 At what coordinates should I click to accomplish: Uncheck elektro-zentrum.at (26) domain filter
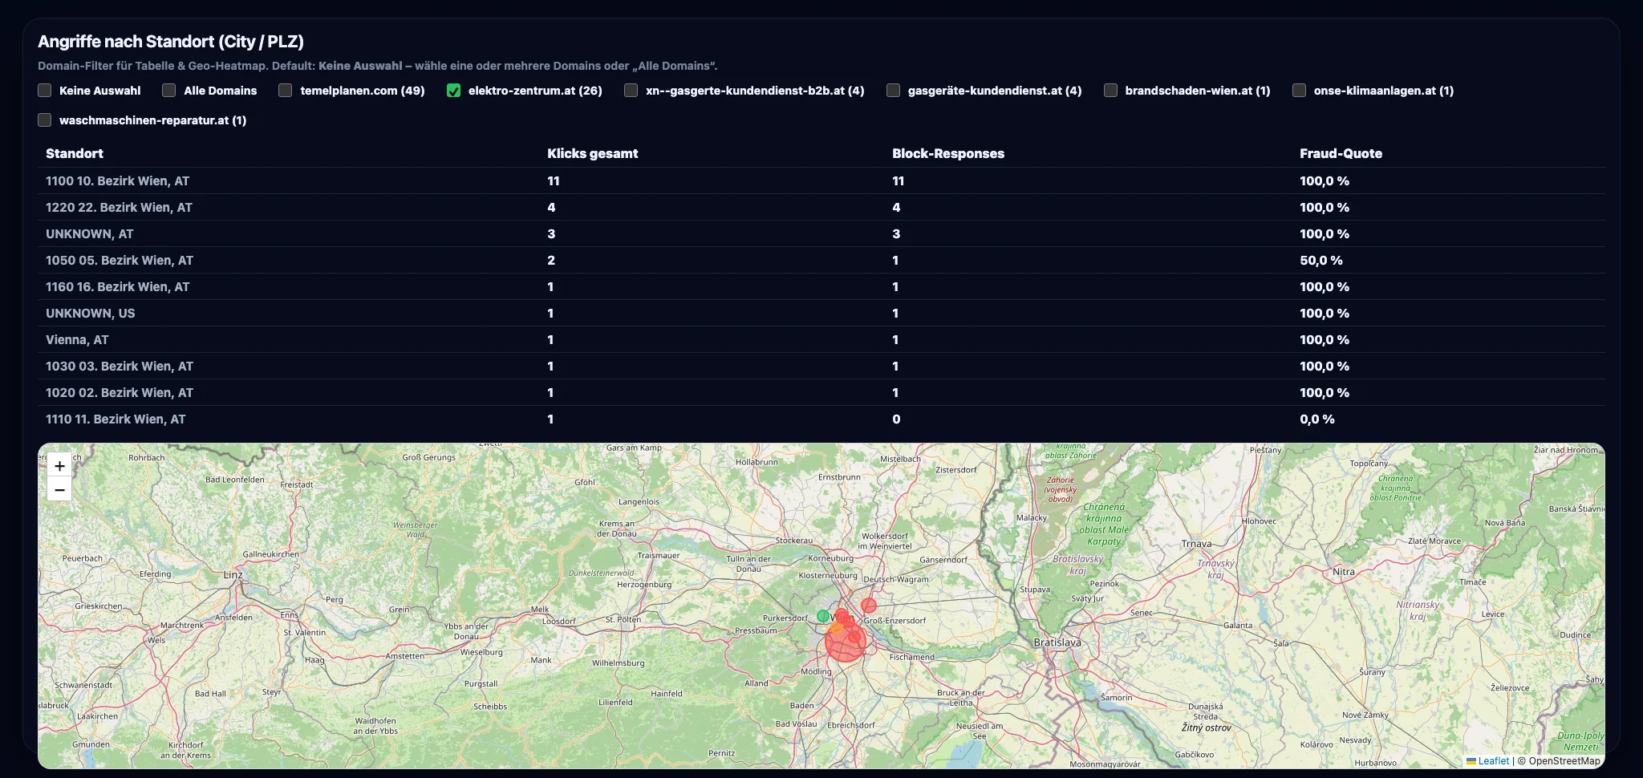point(454,90)
